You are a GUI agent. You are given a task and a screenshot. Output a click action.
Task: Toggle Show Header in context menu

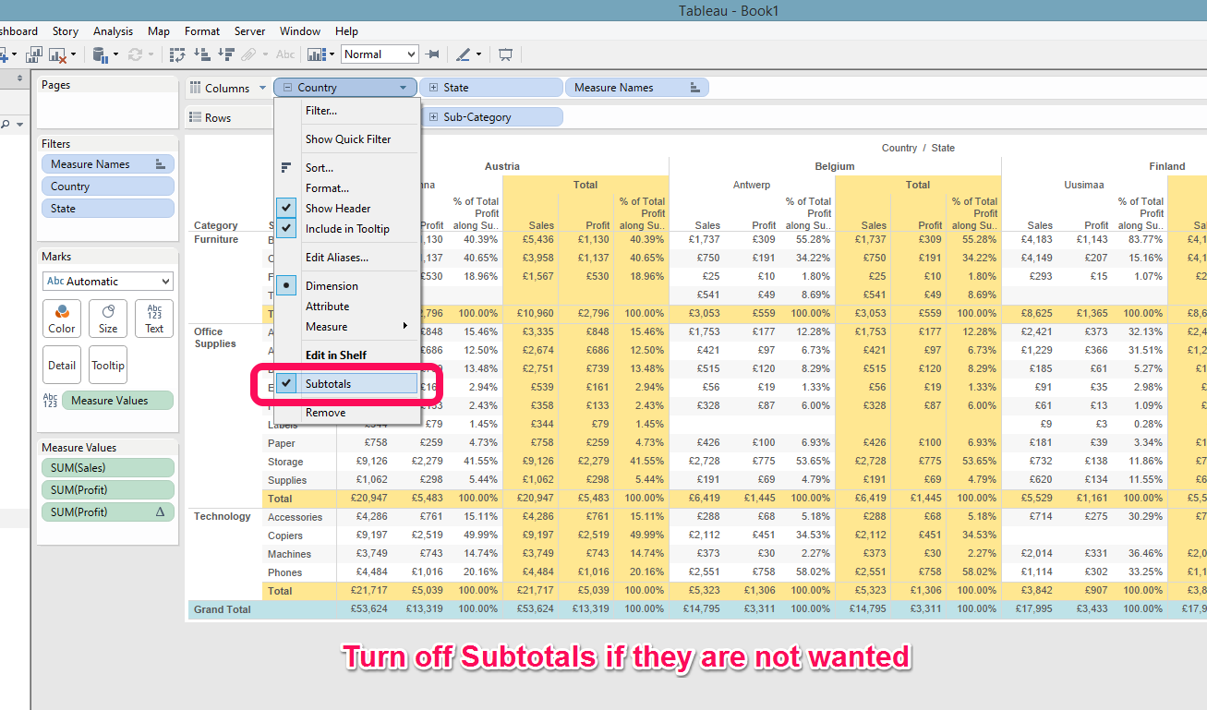[347, 209]
